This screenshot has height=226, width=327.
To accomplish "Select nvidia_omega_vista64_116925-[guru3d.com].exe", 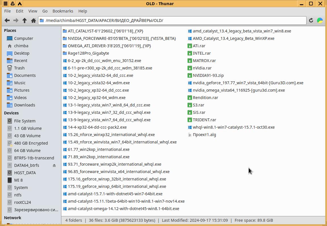I will click(x=239, y=90).
